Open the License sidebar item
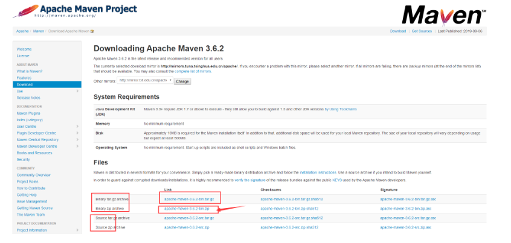This screenshot has width=511, height=243. 23,56
